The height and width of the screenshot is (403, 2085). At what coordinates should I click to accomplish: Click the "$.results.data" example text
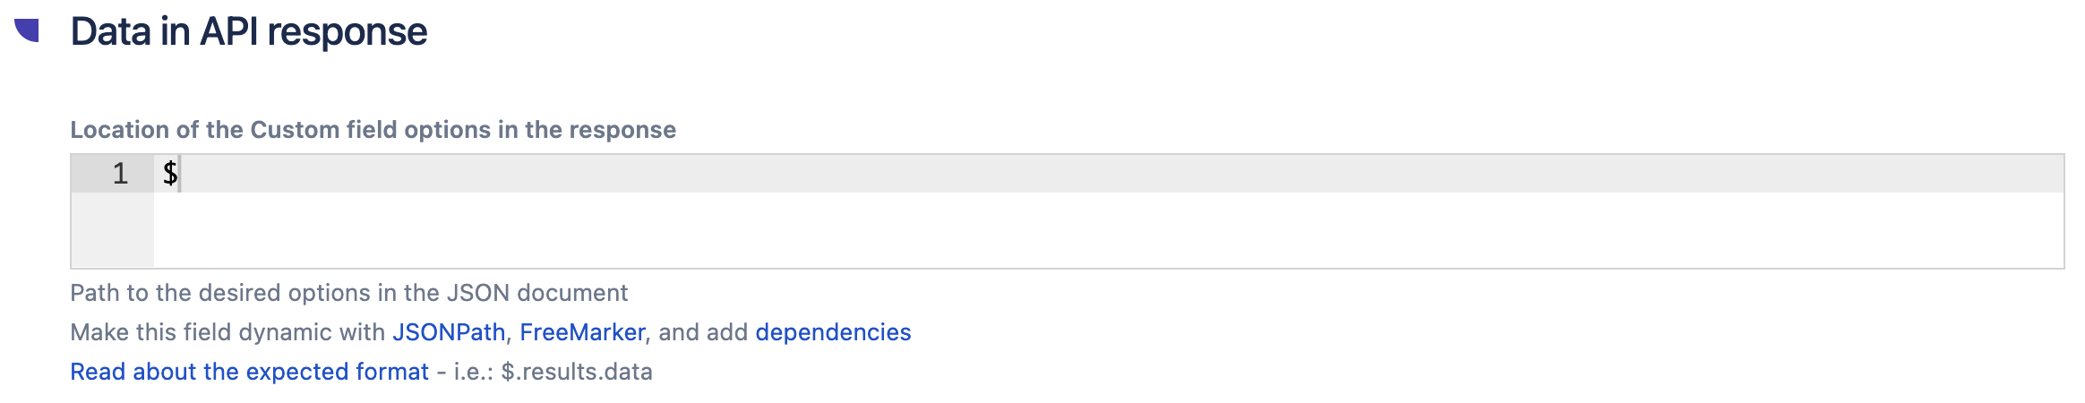[577, 372]
